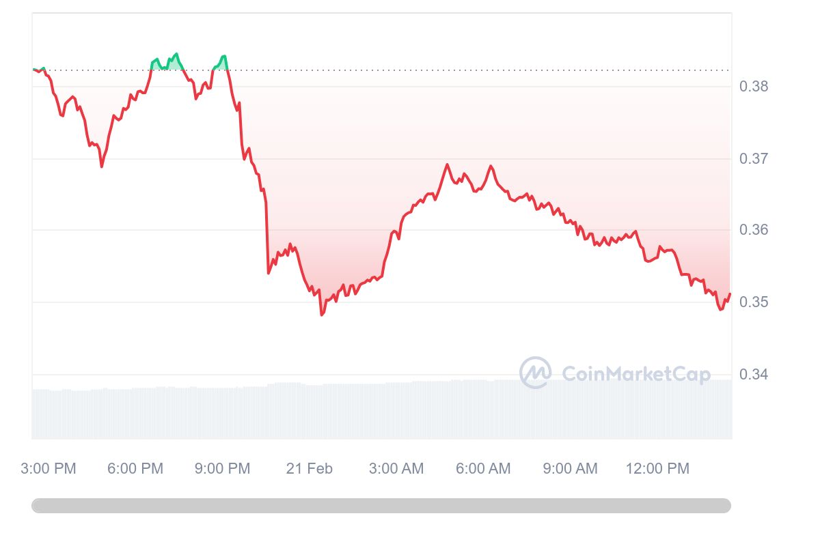This screenshot has height=546, width=820.
Task: Click the 3:00 PM time axis label
Action: (49, 469)
